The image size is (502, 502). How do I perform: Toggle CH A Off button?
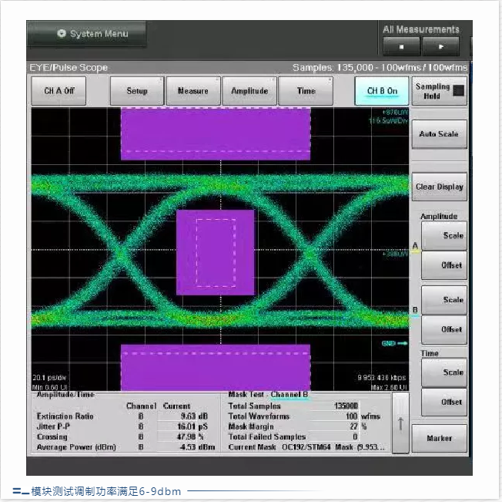point(59,91)
